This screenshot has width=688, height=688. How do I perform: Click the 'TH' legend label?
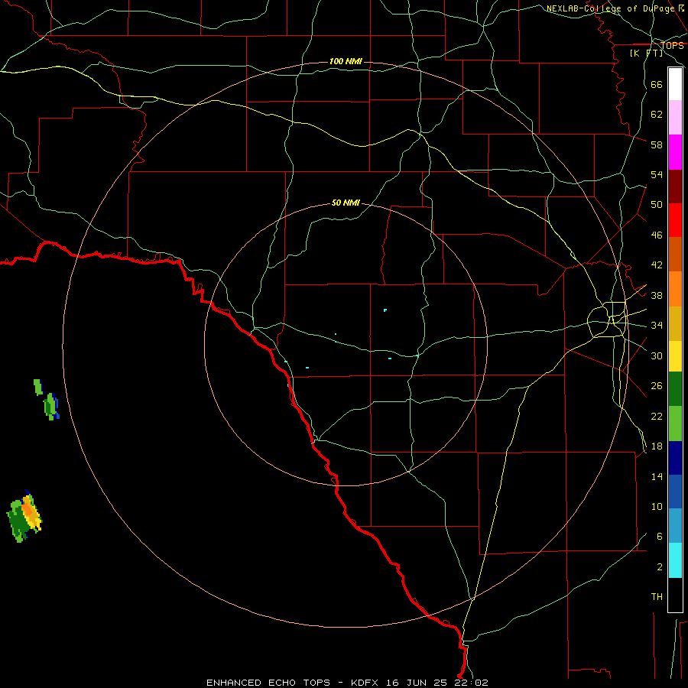(657, 596)
